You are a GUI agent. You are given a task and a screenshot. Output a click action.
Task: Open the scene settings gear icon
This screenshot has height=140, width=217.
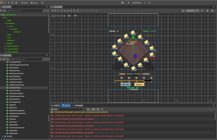click(x=208, y=10)
